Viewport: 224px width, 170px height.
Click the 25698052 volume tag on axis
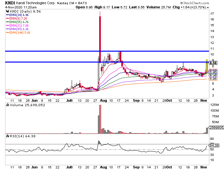[x=216, y=127]
